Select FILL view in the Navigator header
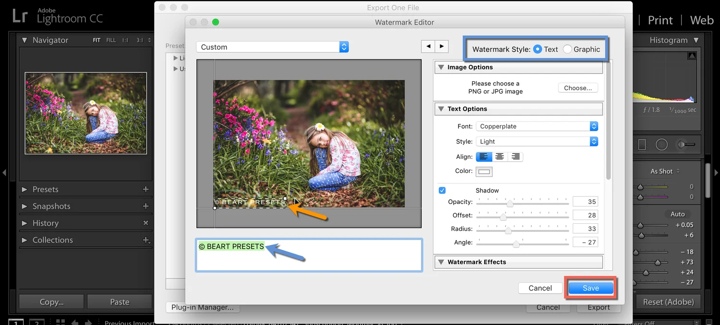This screenshot has height=325, width=720. 110,40
